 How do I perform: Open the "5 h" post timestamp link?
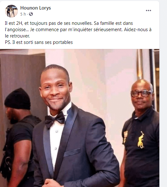pyautogui.click(x=23, y=14)
